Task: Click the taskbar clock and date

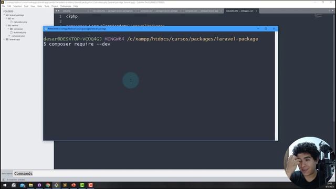Action: tap(329, 185)
